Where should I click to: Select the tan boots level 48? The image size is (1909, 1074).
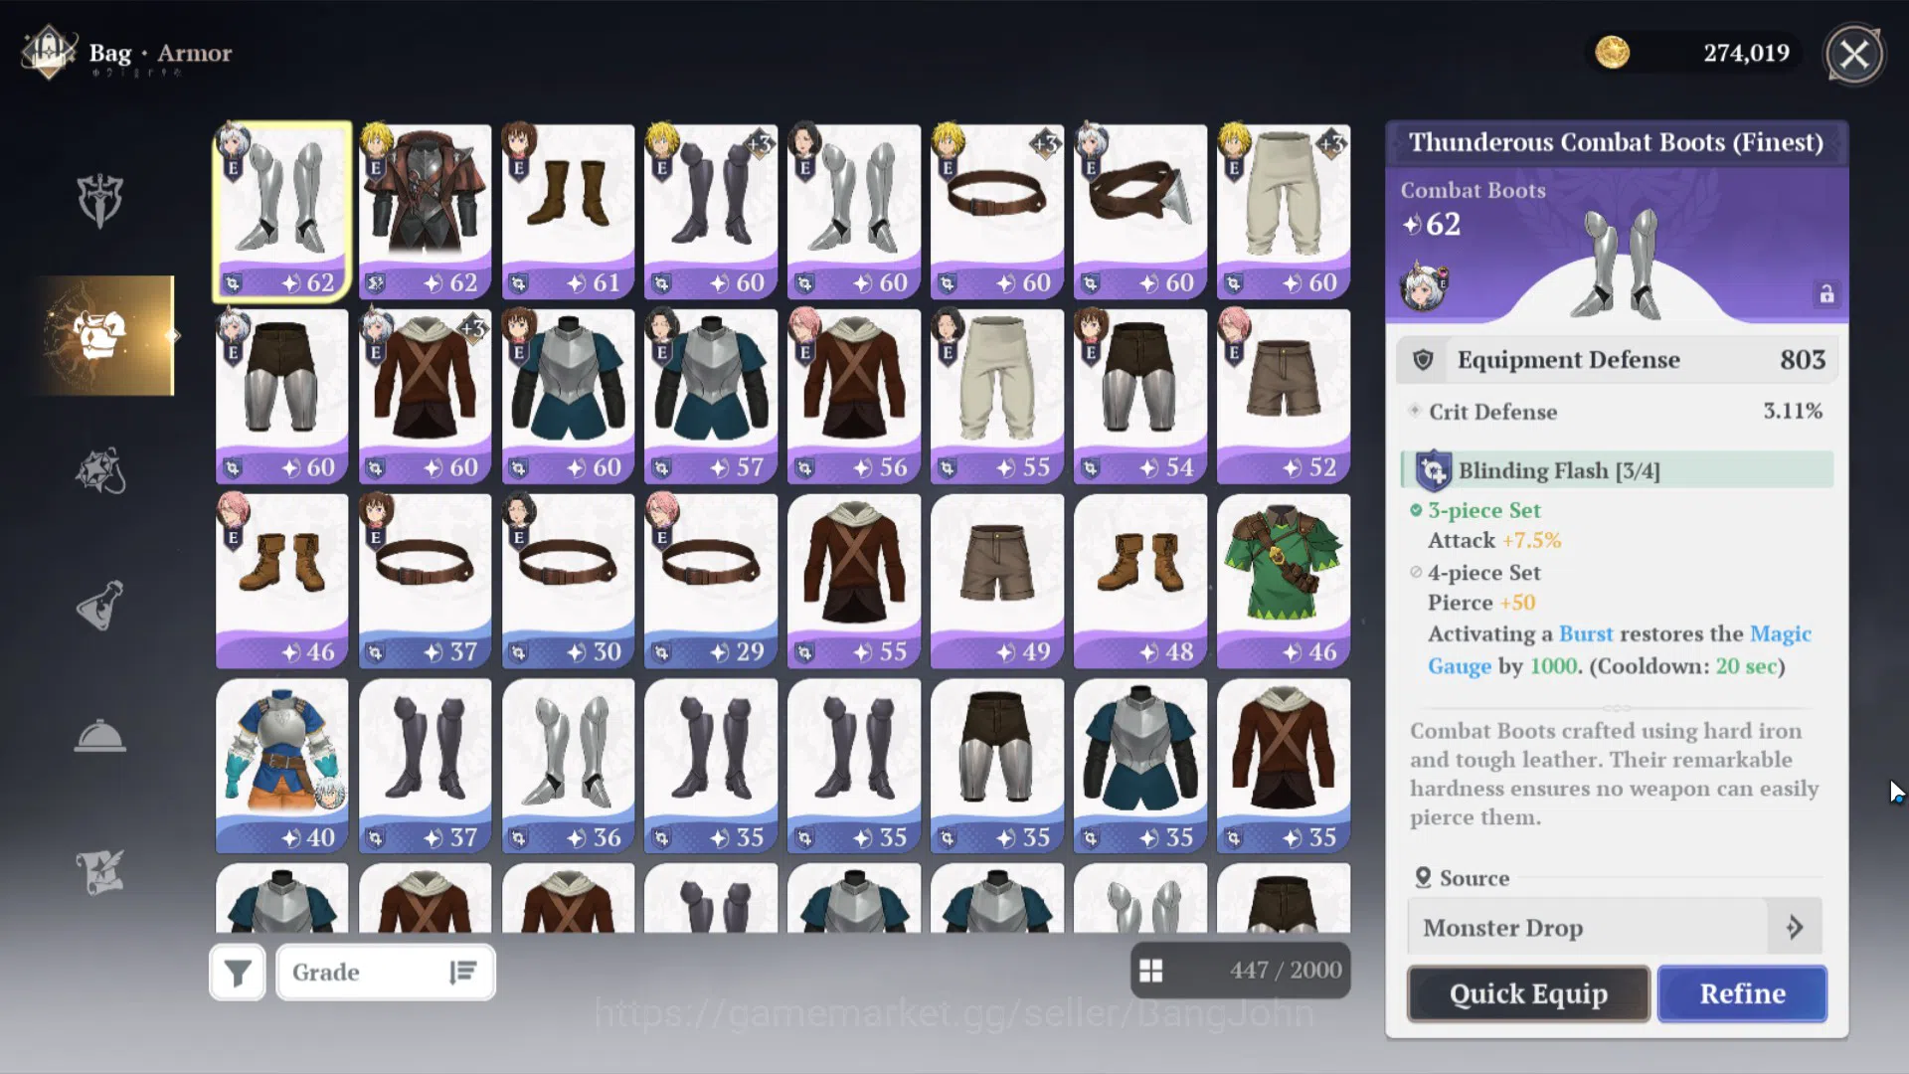click(1140, 582)
